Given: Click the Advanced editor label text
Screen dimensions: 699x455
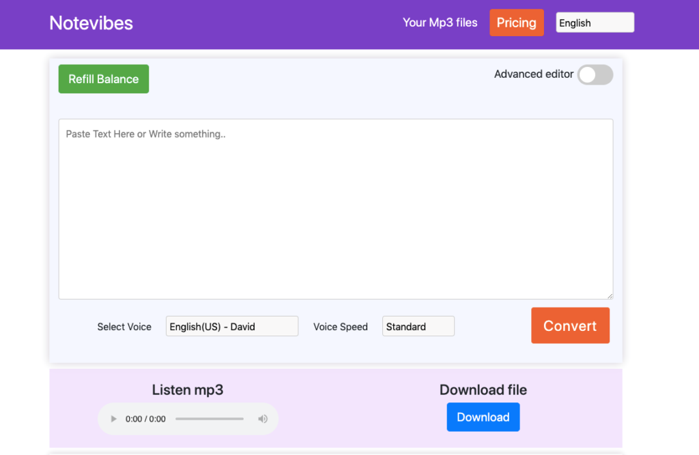Looking at the screenshot, I should (x=533, y=74).
